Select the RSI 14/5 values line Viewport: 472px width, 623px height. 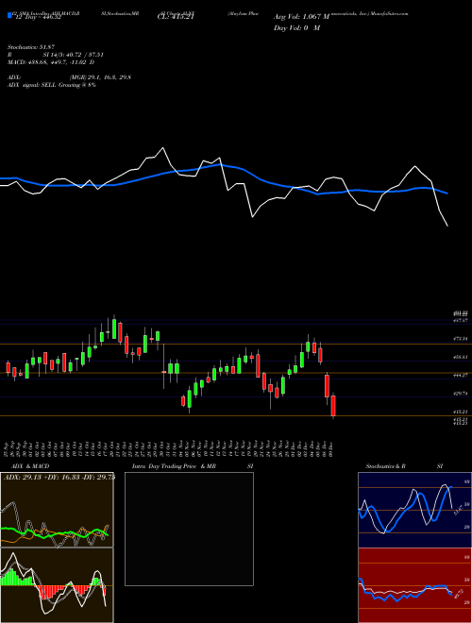click(56, 55)
